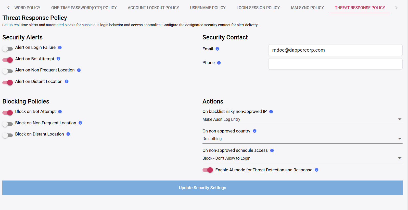Open the Make Audit Log Entry dropdown
408x210 pixels.
coord(302,119)
